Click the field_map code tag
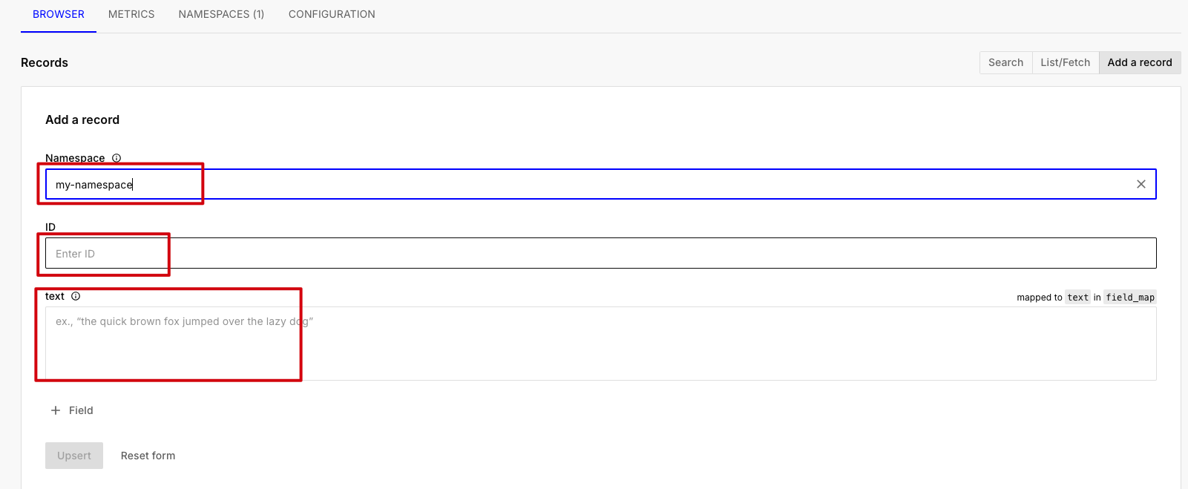The height and width of the screenshot is (489, 1188). coord(1129,298)
